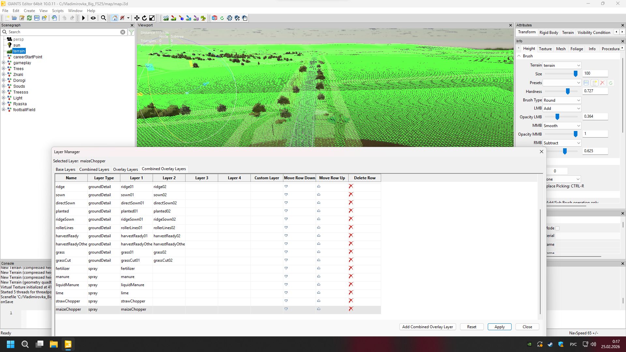
Task: Expand the gameplay node in Scenegraph
Action: pyautogui.click(x=4, y=63)
